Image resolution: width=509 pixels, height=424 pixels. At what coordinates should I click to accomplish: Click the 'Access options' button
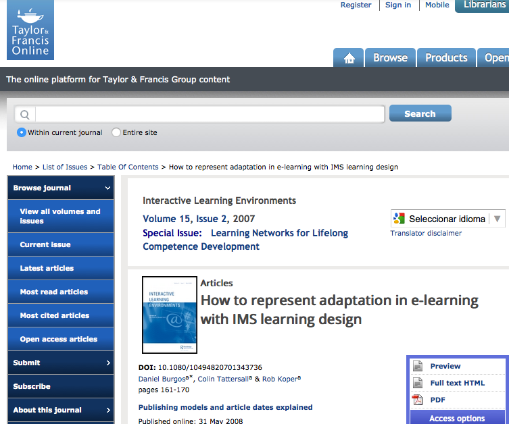457,418
